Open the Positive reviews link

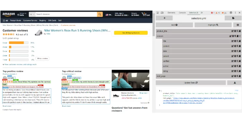coord(9,74)
